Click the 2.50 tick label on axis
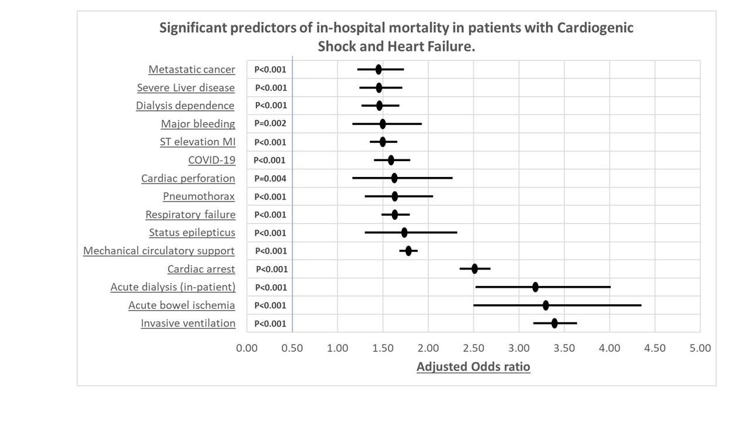The image size is (750, 422). (x=473, y=348)
